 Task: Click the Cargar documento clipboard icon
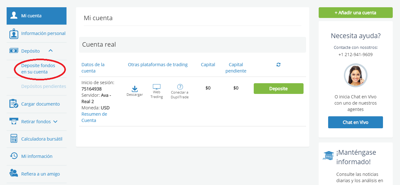pyautogui.click(x=14, y=104)
